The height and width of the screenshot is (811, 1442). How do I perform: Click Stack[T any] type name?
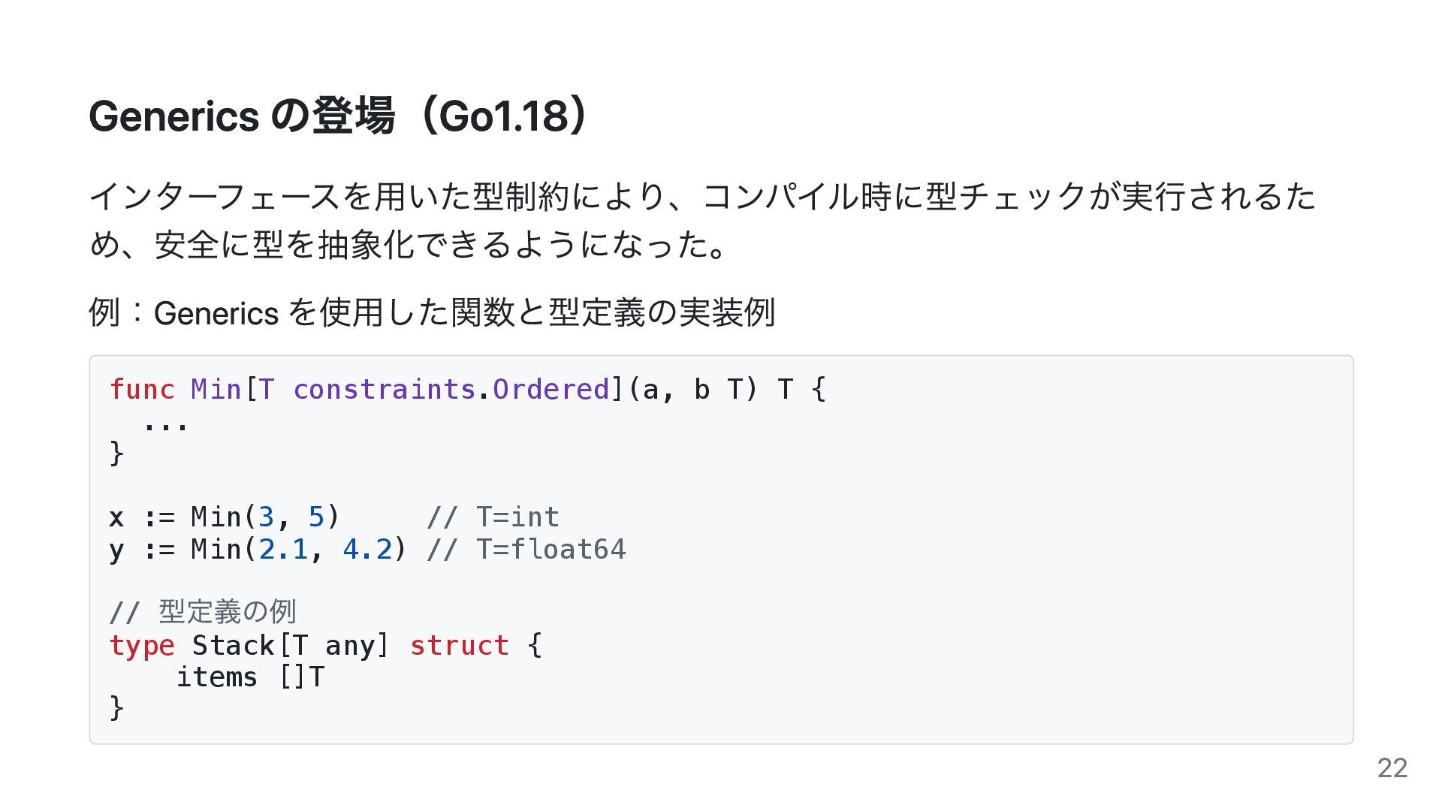pyautogui.click(x=291, y=645)
